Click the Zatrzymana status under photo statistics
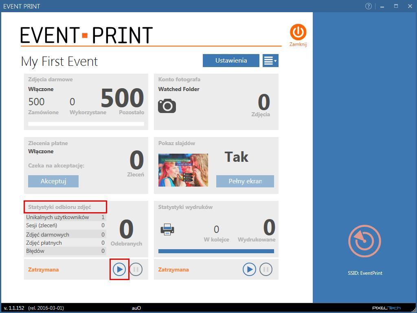Screen dimensions: 417x313 pyautogui.click(x=43, y=270)
